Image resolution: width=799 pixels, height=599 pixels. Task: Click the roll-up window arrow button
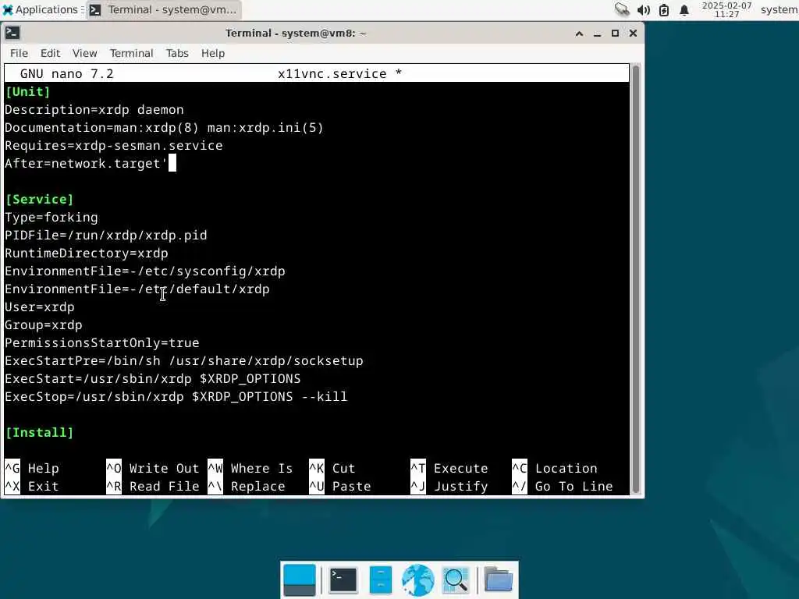(580, 34)
